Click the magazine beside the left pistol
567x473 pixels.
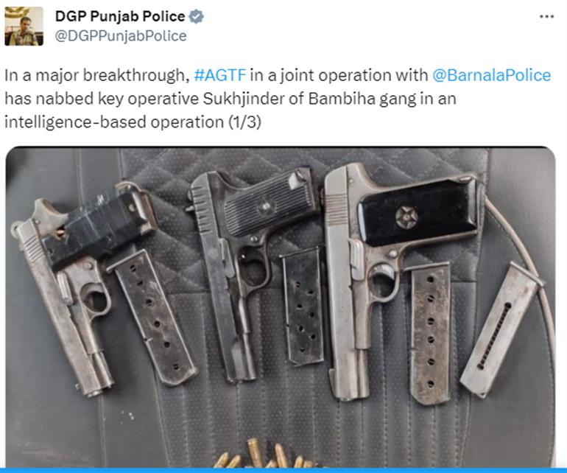(x=152, y=318)
